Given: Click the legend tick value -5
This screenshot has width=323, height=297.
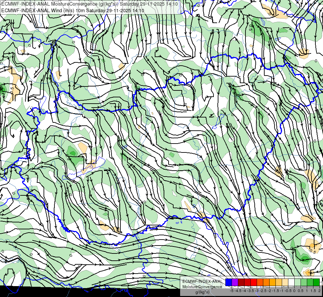Looking at the screenshot, I should (x=232, y=291).
